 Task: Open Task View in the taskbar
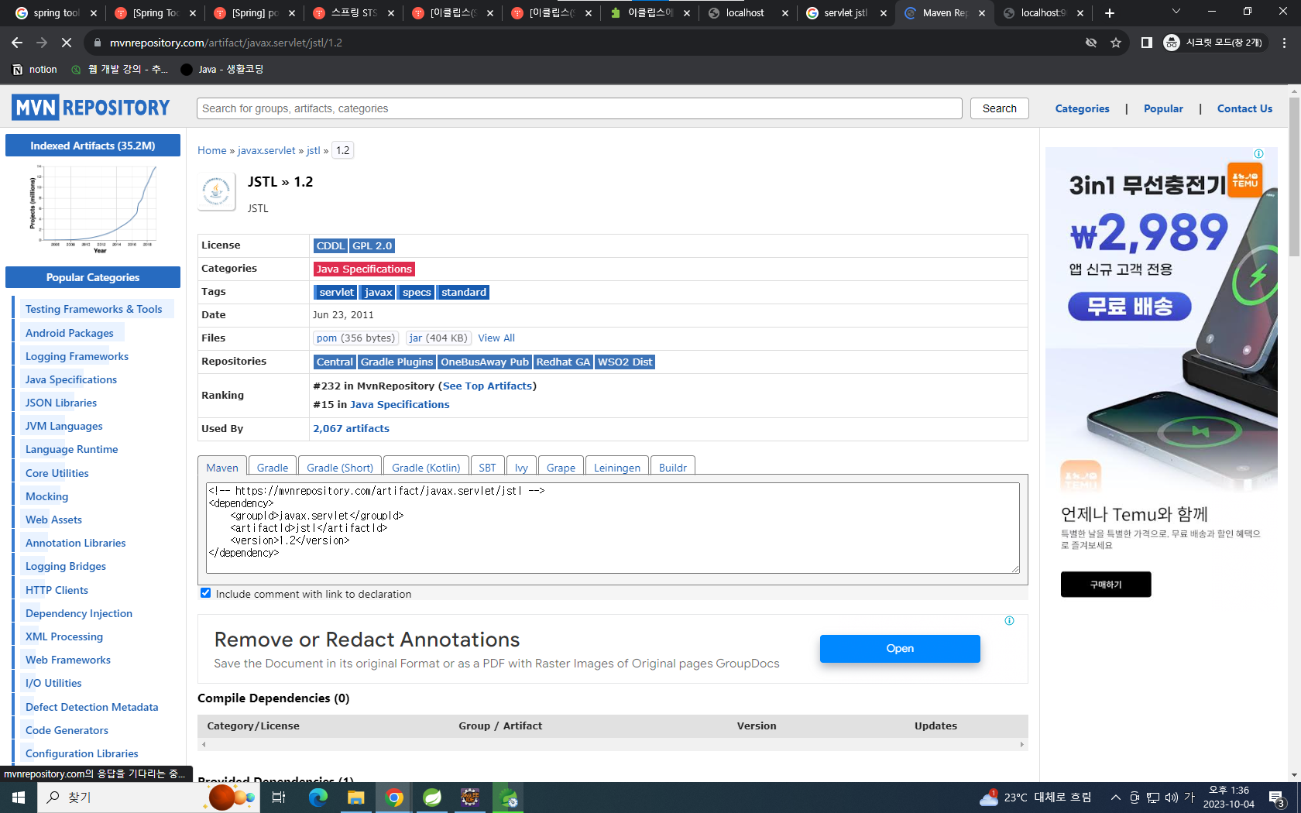[279, 797]
